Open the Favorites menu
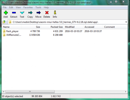Screen dimensions: 130x100 coord(28,7)
